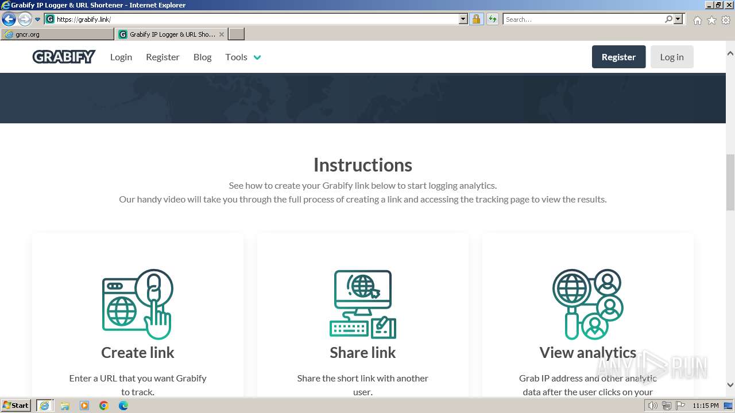The width and height of the screenshot is (735, 413).
Task: Click the refresh page icon
Action: pyautogui.click(x=492, y=20)
